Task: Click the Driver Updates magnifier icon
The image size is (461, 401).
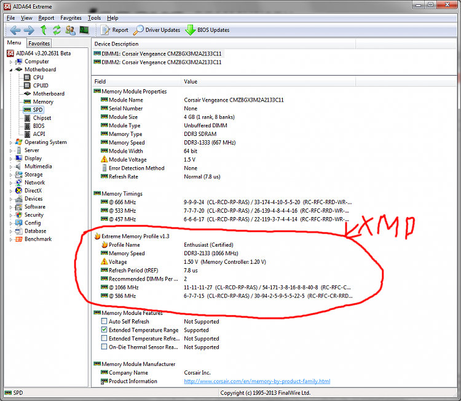Action: [138, 30]
